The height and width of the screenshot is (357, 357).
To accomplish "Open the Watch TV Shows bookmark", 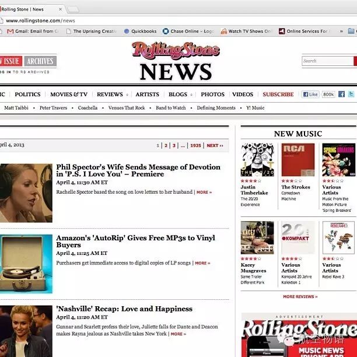I will coord(246,31).
